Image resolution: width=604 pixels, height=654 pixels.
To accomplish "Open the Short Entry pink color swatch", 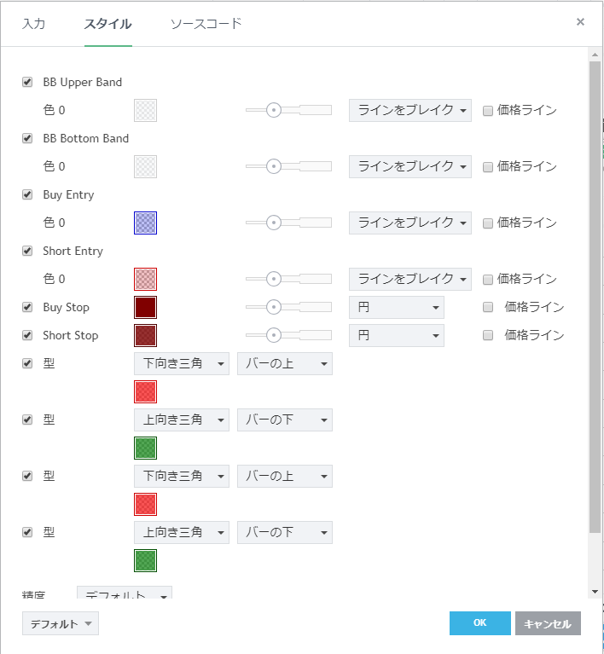I will coord(145,279).
